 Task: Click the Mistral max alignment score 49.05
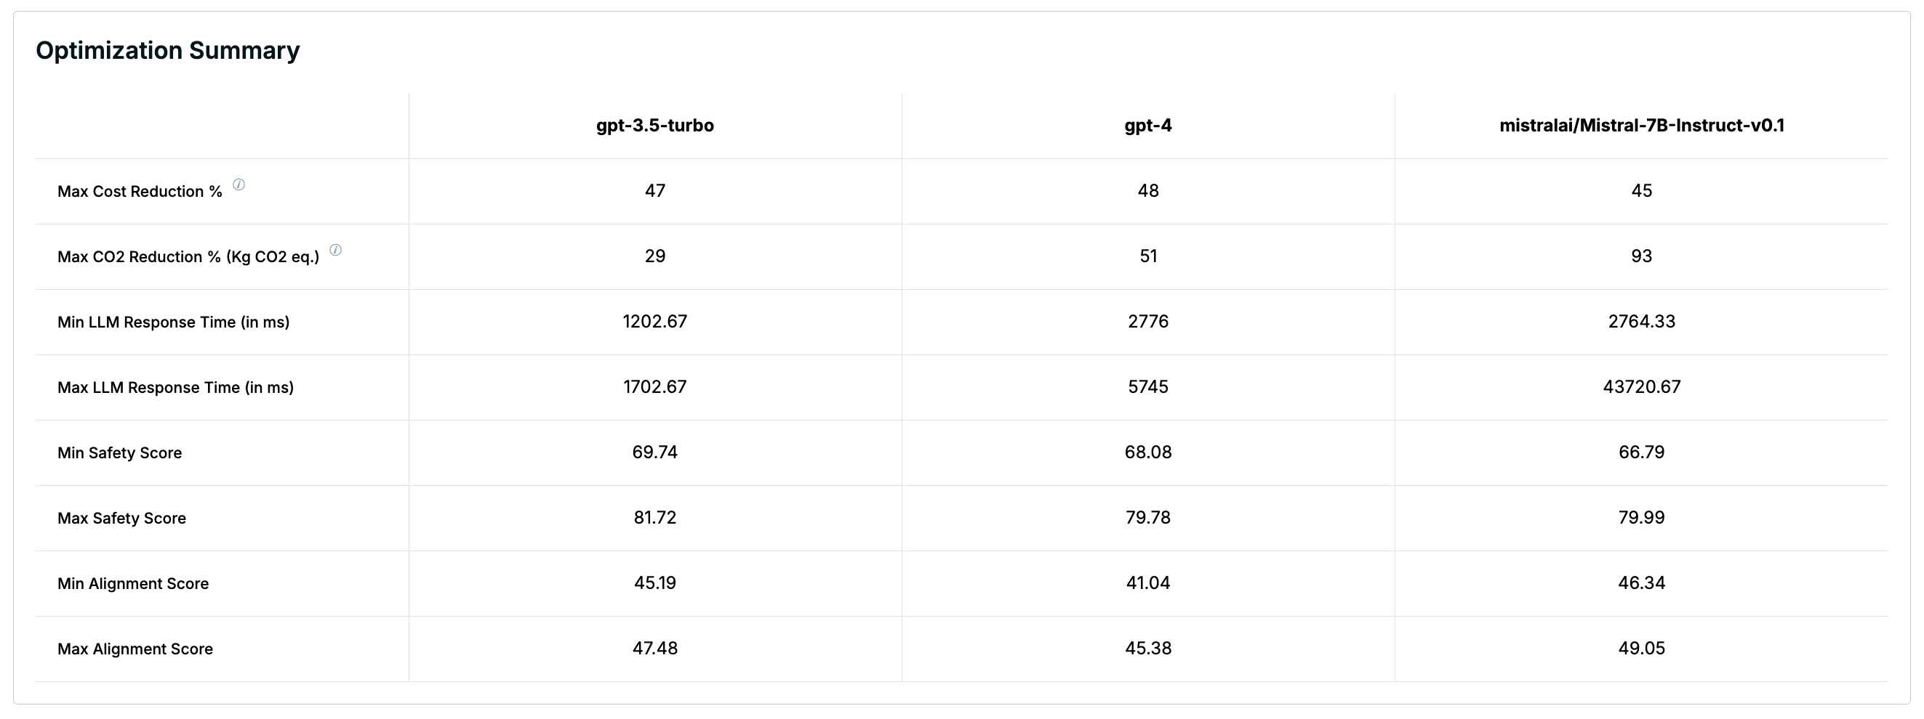click(1641, 648)
